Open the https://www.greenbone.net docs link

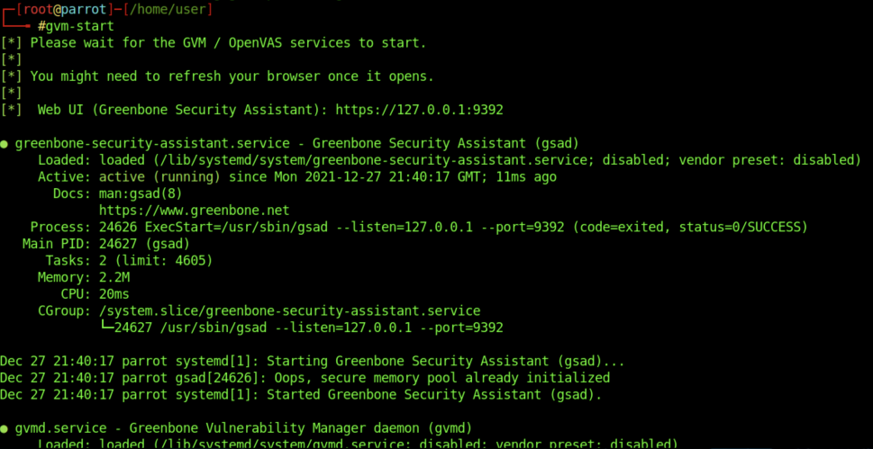click(x=195, y=211)
